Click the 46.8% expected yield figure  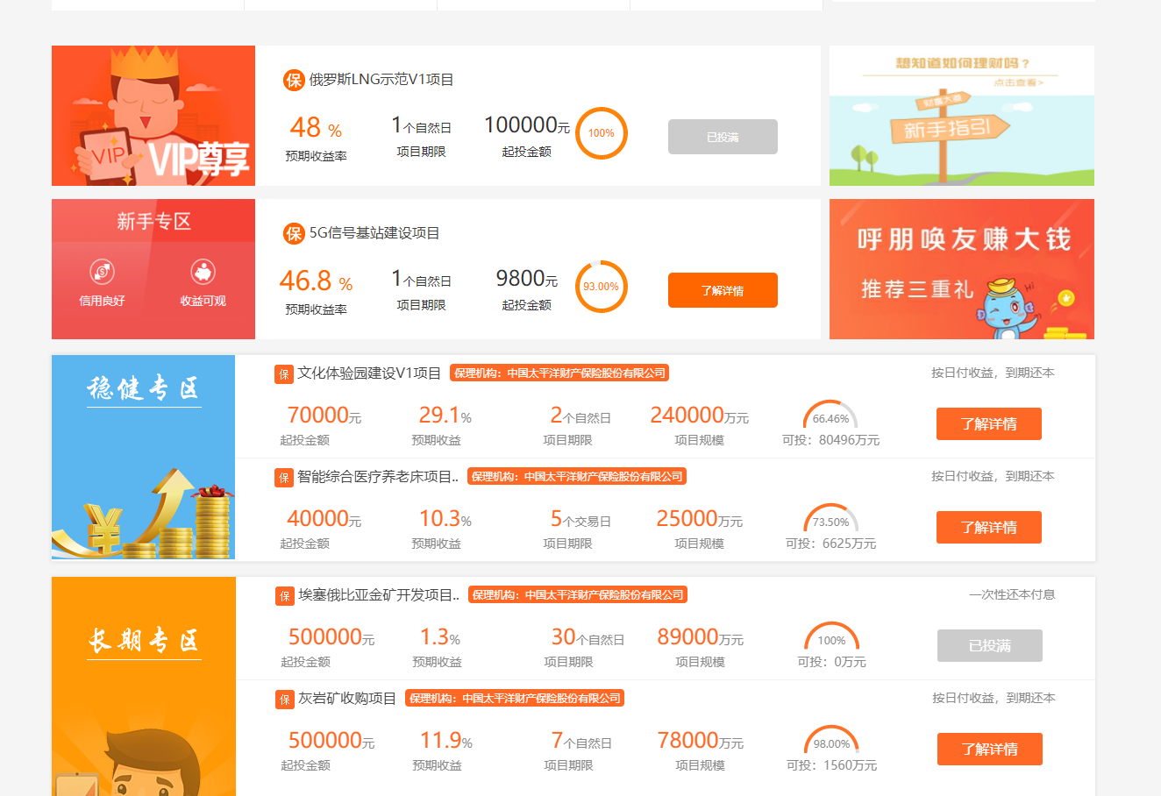(316, 281)
